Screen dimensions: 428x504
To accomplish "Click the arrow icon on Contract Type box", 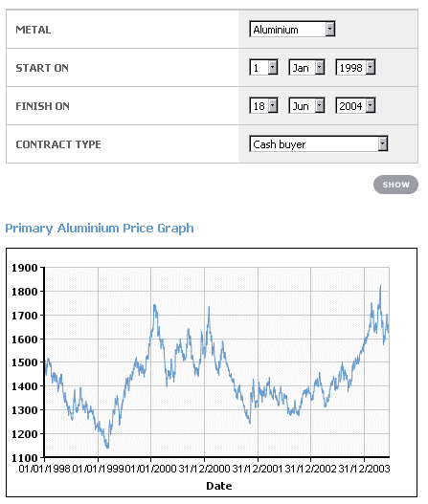I will pos(382,144).
